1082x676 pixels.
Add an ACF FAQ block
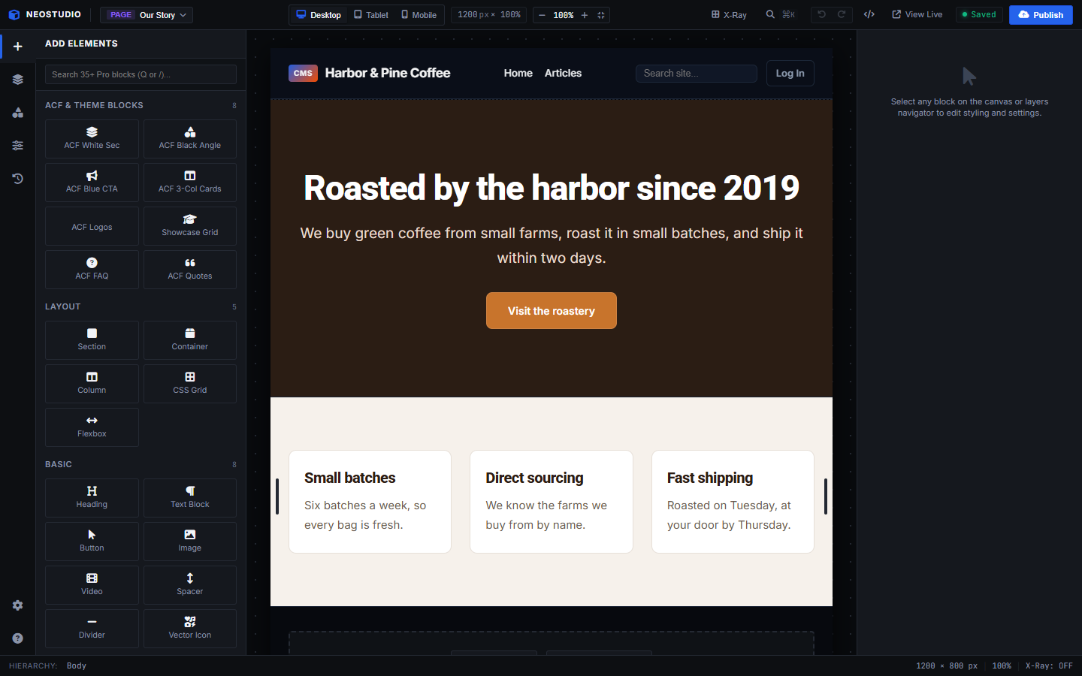[x=92, y=270]
